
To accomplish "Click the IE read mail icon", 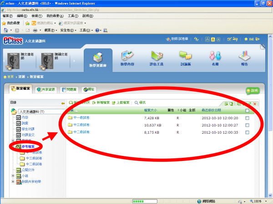I will tap(28, 30).
